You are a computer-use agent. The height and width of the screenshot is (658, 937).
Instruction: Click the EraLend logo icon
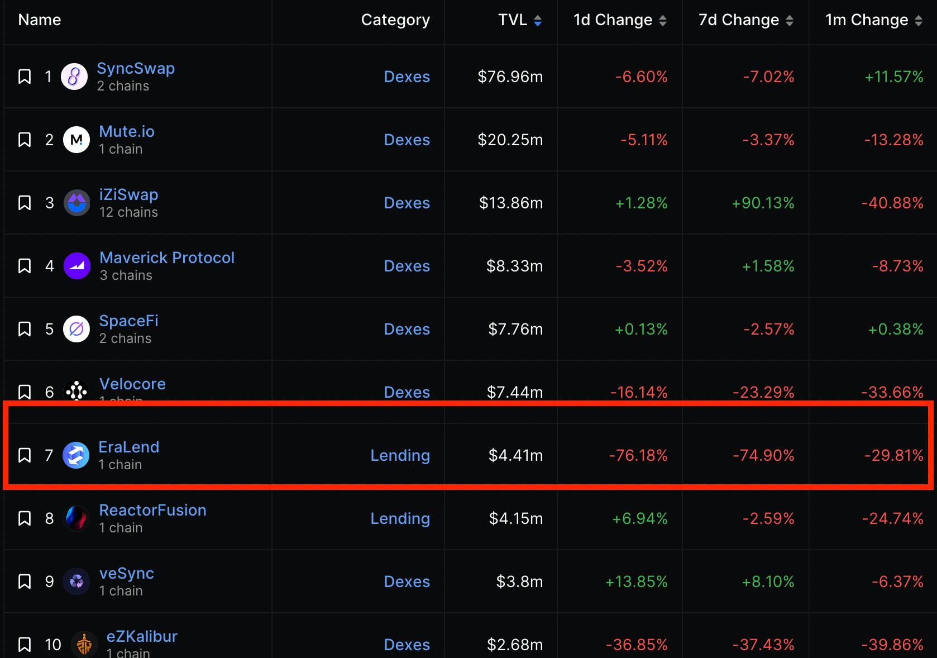[76, 455]
